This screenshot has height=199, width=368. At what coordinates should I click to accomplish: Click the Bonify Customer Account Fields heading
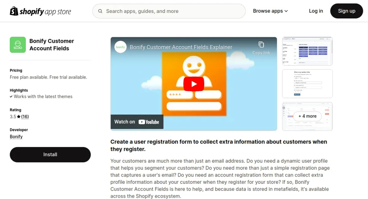(52, 45)
